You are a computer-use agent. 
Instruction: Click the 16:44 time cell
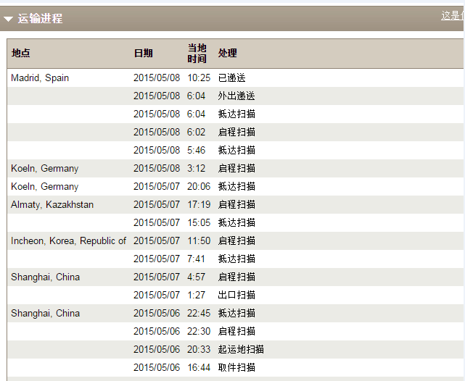(199, 368)
